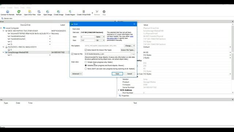This screenshot has height=132, width=234.
Task: Click the Stop toolbar icon
Action: coord(104,11)
